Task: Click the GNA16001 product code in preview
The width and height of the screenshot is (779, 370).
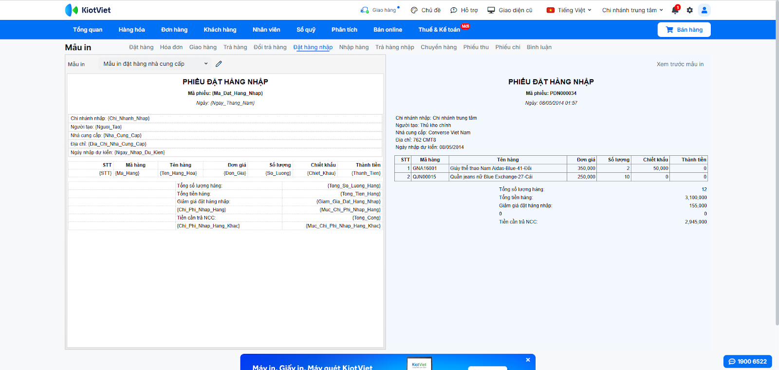Action: 425,168
